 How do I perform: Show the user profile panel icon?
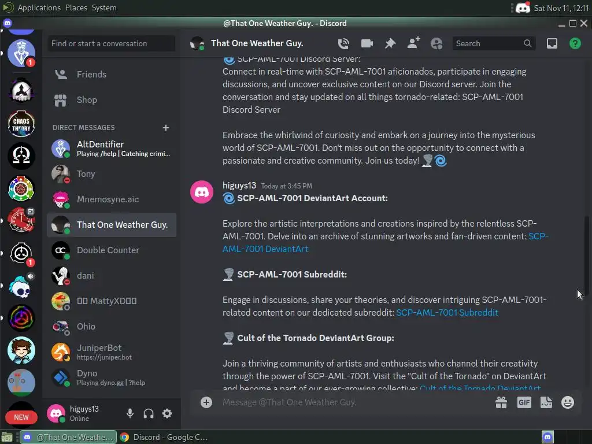436,44
